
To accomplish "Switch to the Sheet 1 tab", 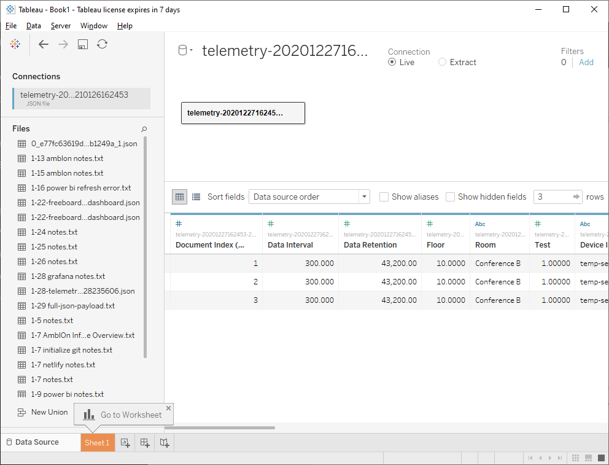I will pos(98,443).
